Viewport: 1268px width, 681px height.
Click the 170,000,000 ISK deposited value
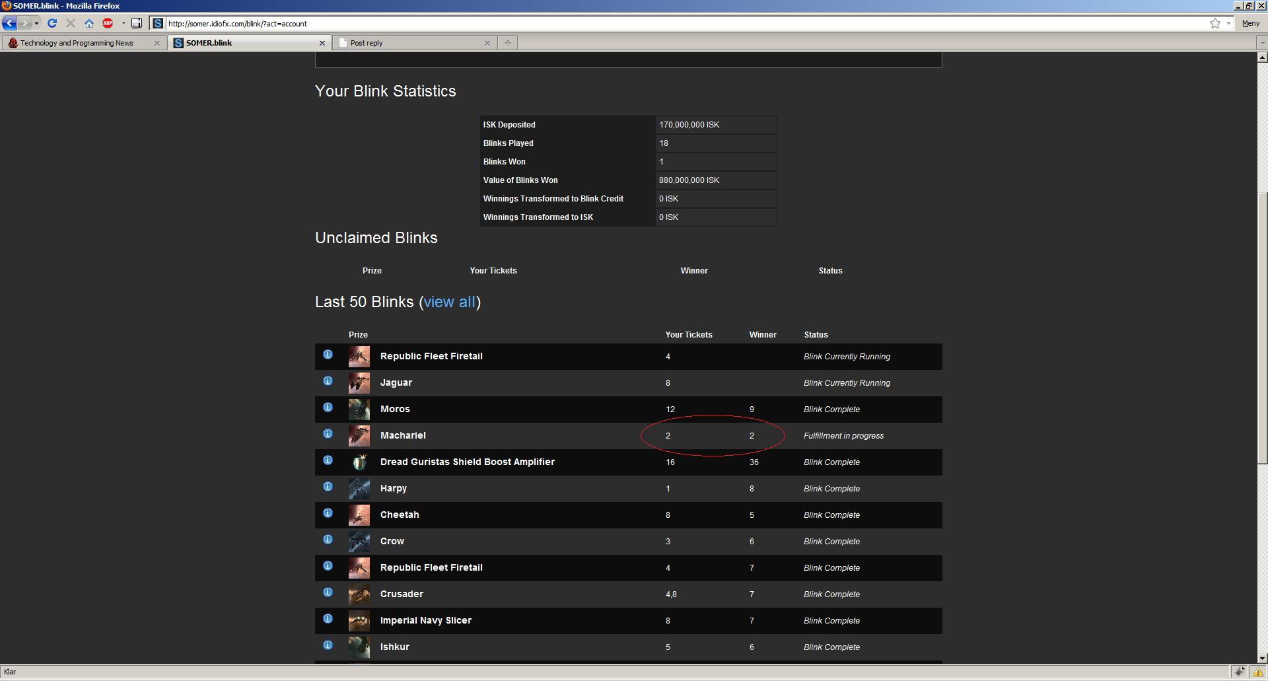coord(689,125)
